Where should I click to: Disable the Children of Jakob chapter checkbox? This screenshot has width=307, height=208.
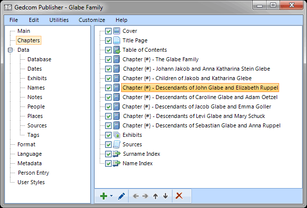(x=108, y=79)
